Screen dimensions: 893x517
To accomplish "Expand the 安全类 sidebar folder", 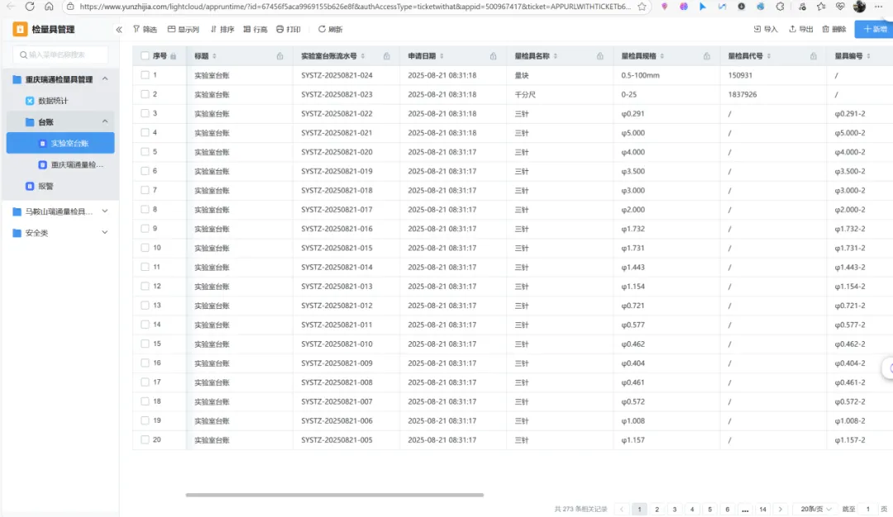I will 105,233.
